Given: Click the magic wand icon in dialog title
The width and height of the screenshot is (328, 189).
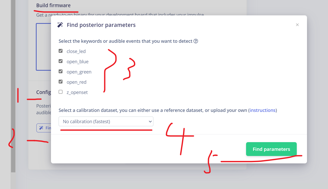Looking at the screenshot, I should (60, 25).
